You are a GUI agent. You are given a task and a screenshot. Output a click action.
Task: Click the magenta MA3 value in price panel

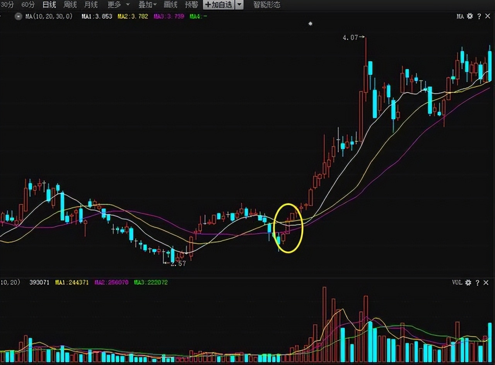pyautogui.click(x=169, y=17)
